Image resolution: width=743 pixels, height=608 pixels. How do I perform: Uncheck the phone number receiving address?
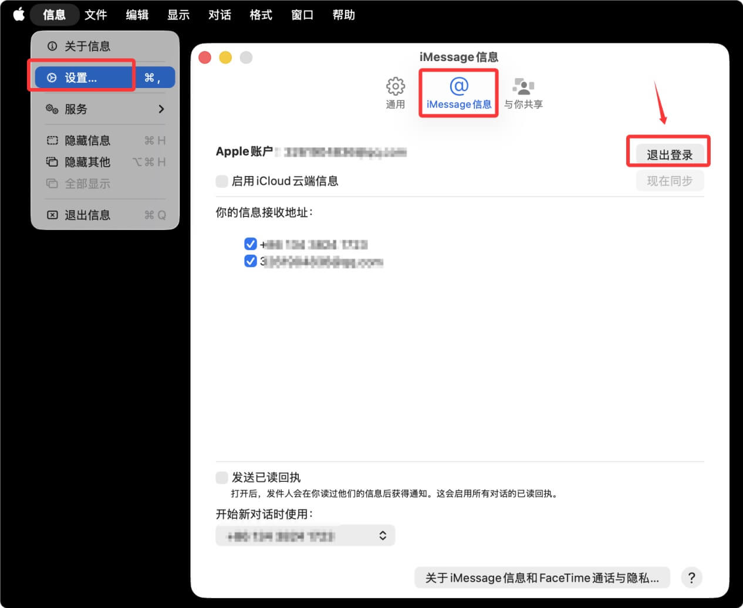(251, 244)
